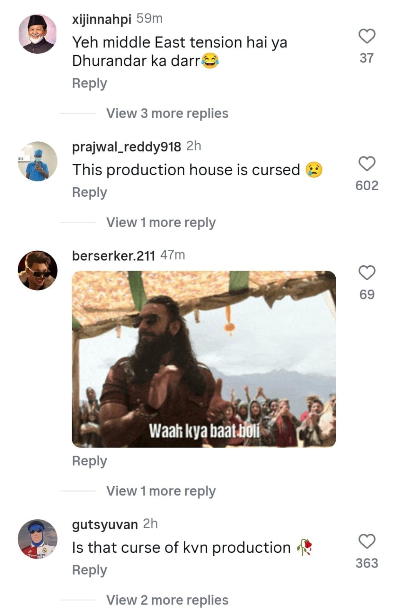Viewport: 398px width, 615px height.
Task: Expand 1 more reply under prajwal_reddy918
Action: (x=161, y=223)
